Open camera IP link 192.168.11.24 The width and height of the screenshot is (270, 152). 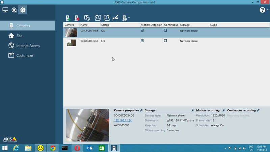(x=123, y=120)
